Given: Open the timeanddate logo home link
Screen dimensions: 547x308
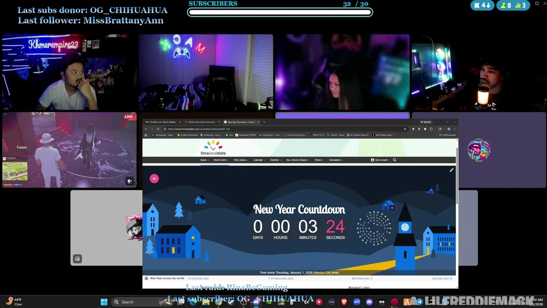Looking at the screenshot, I should tap(213, 148).
